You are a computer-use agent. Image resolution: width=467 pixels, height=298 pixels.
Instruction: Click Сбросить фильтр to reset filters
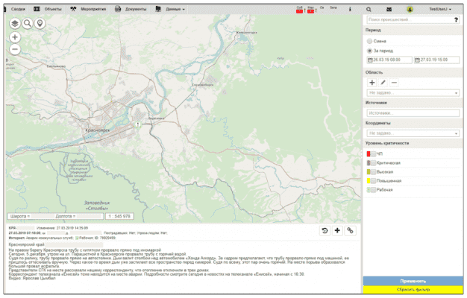tap(413, 289)
